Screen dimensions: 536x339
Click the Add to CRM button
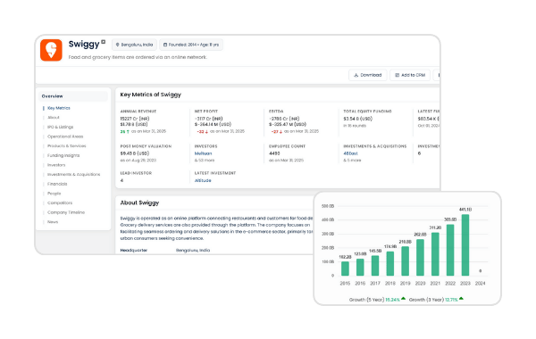(410, 75)
